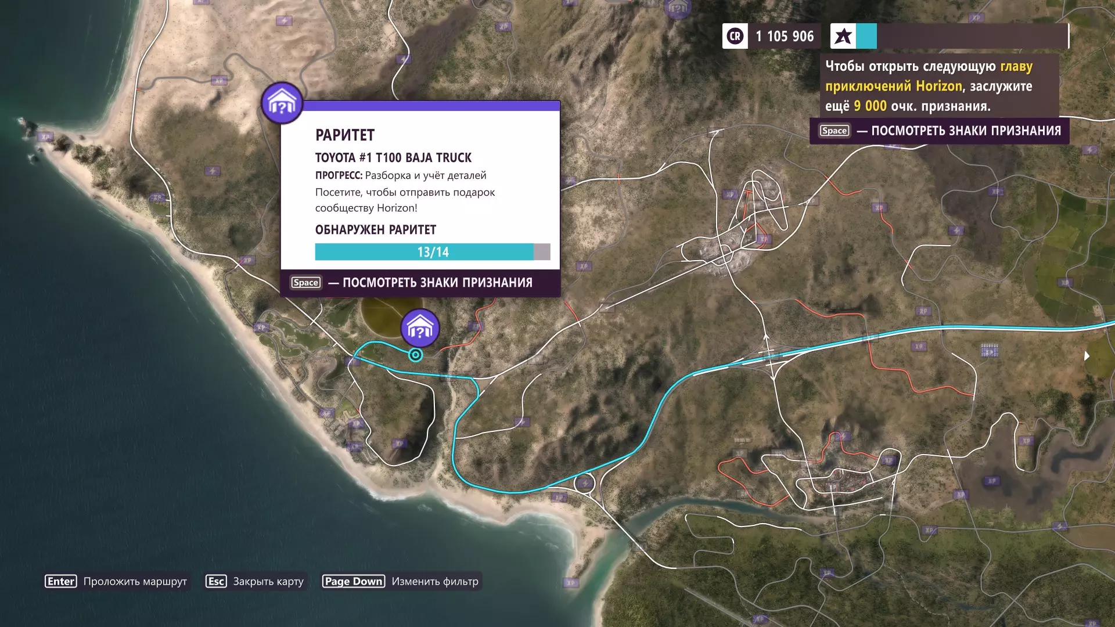The width and height of the screenshot is (1115, 627).
Task: Click the 13/14 barn find progress bar
Action: click(x=432, y=252)
